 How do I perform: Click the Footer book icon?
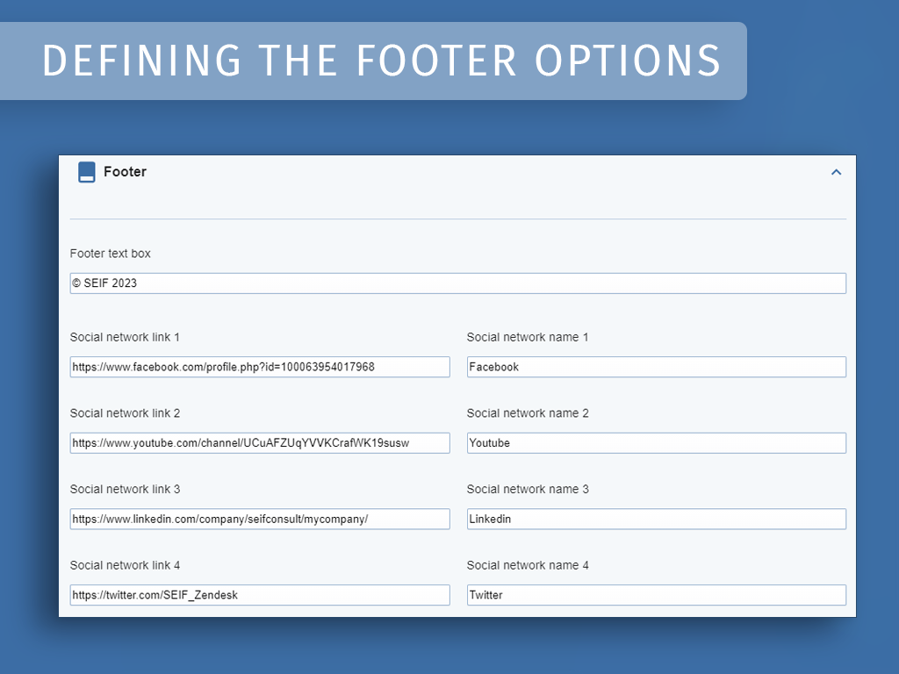pyautogui.click(x=86, y=172)
